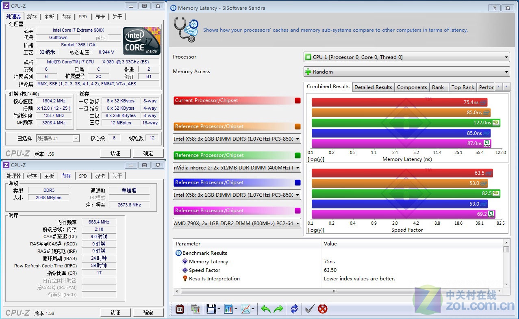The height and width of the screenshot is (319, 519).
Task: Open the Sandra benchmark options icon
Action: coord(180,309)
